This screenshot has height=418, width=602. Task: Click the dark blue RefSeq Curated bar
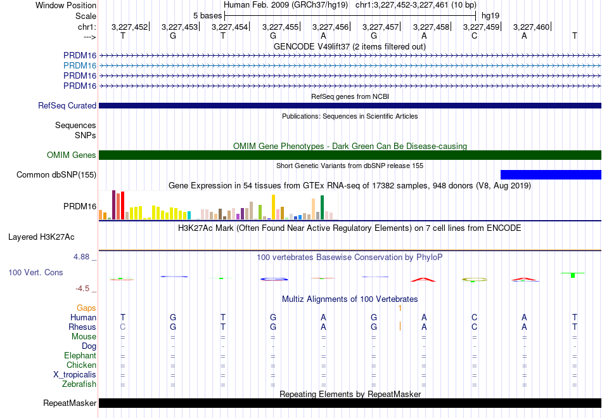pos(350,106)
